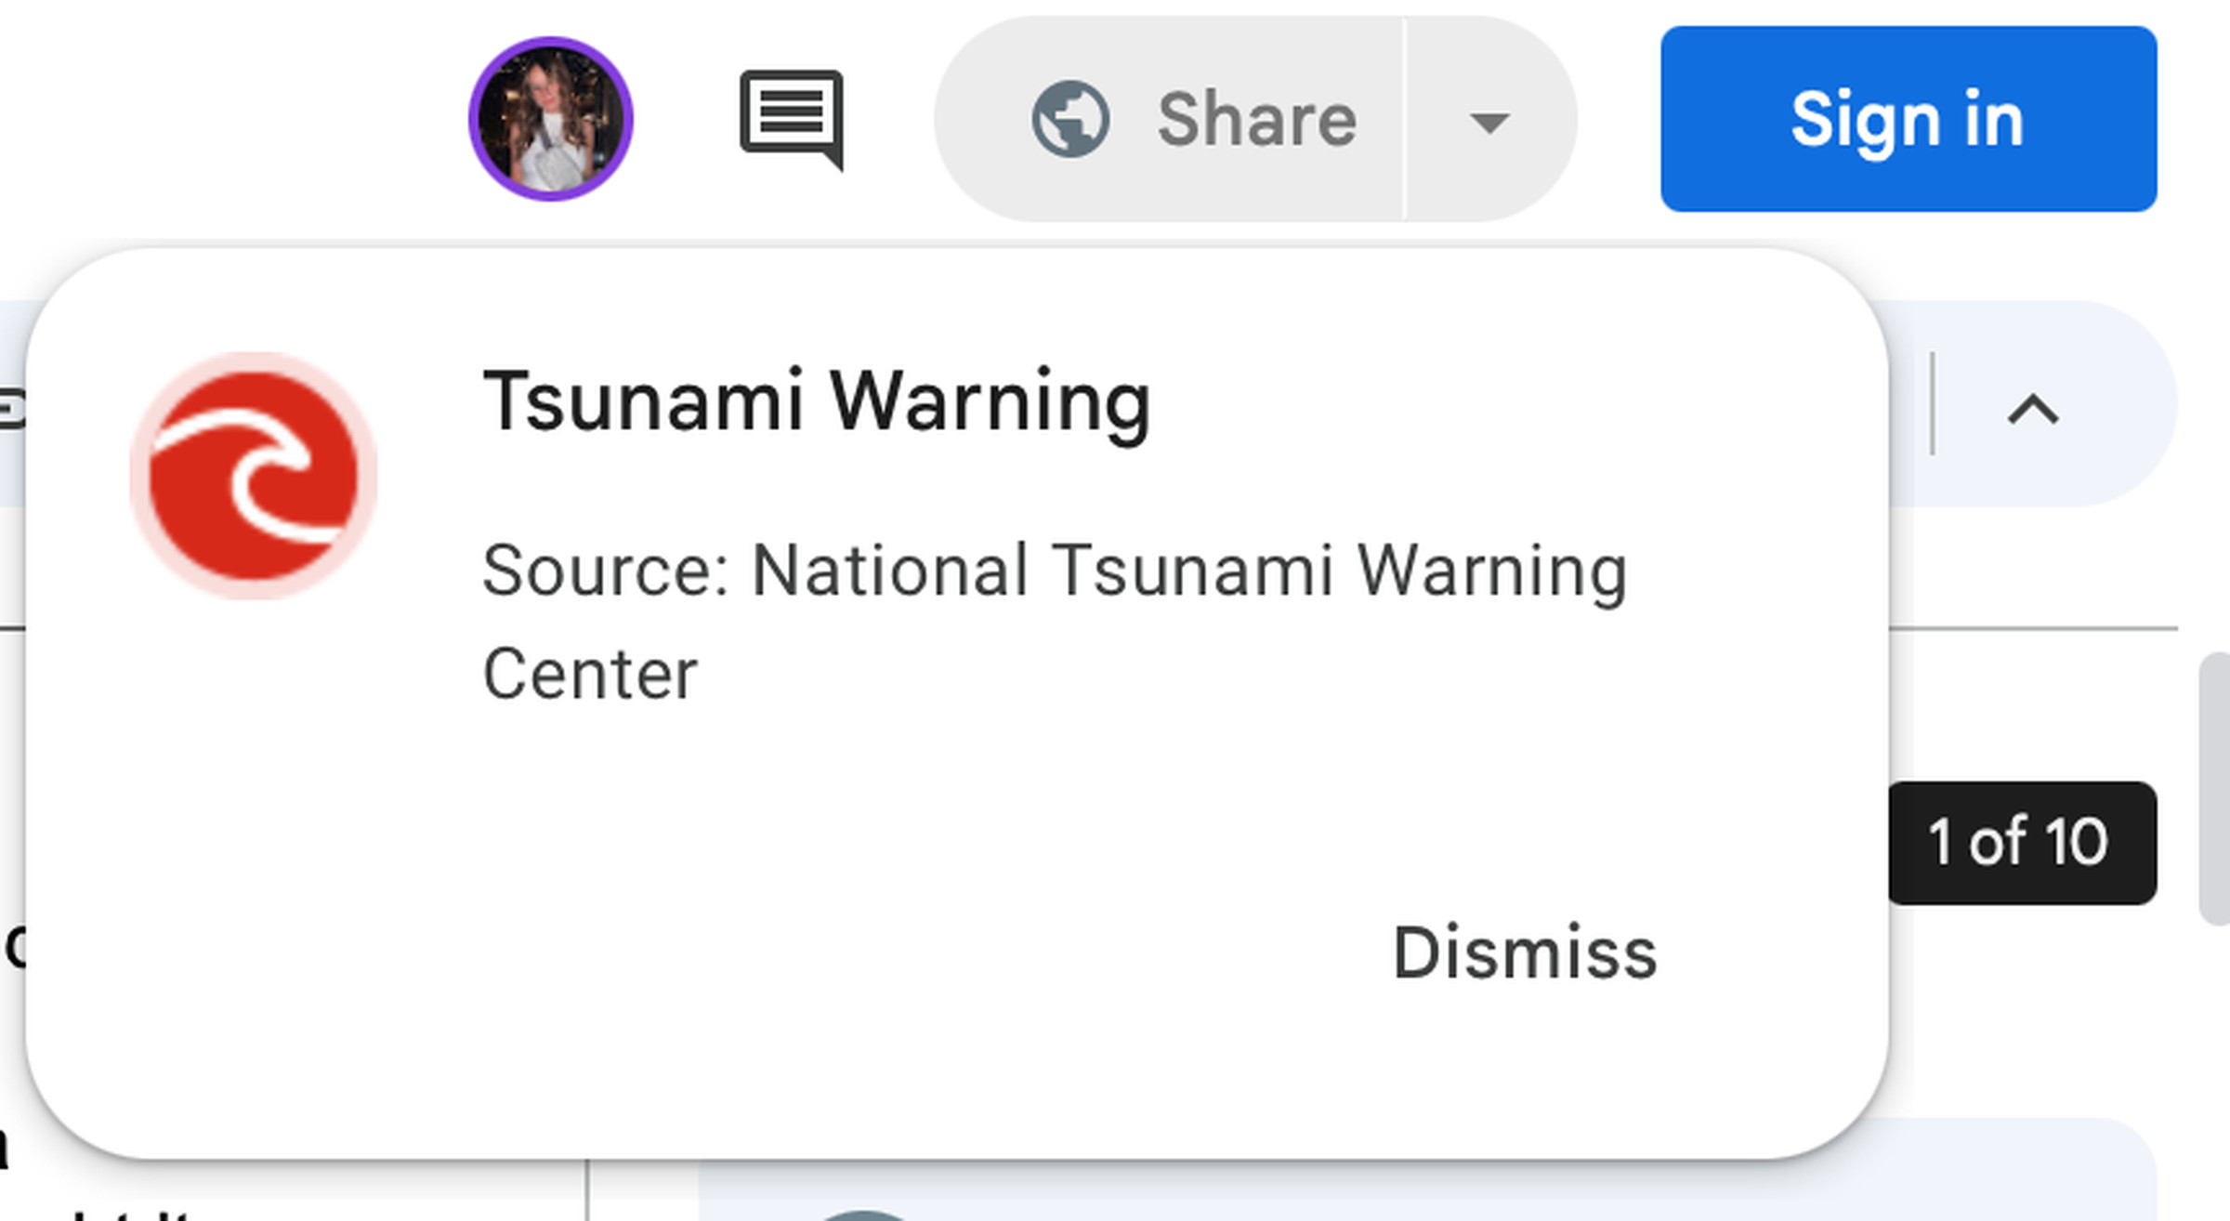Click the red tsunami wave icon
The height and width of the screenshot is (1221, 2230).
pyautogui.click(x=254, y=475)
